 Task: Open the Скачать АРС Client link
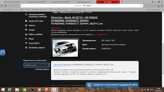[x=36, y=21]
